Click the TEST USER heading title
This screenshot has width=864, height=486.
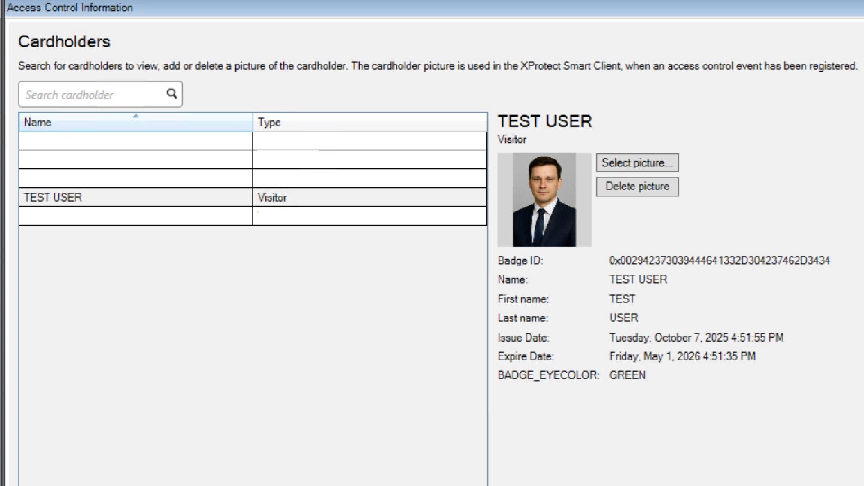[544, 121]
